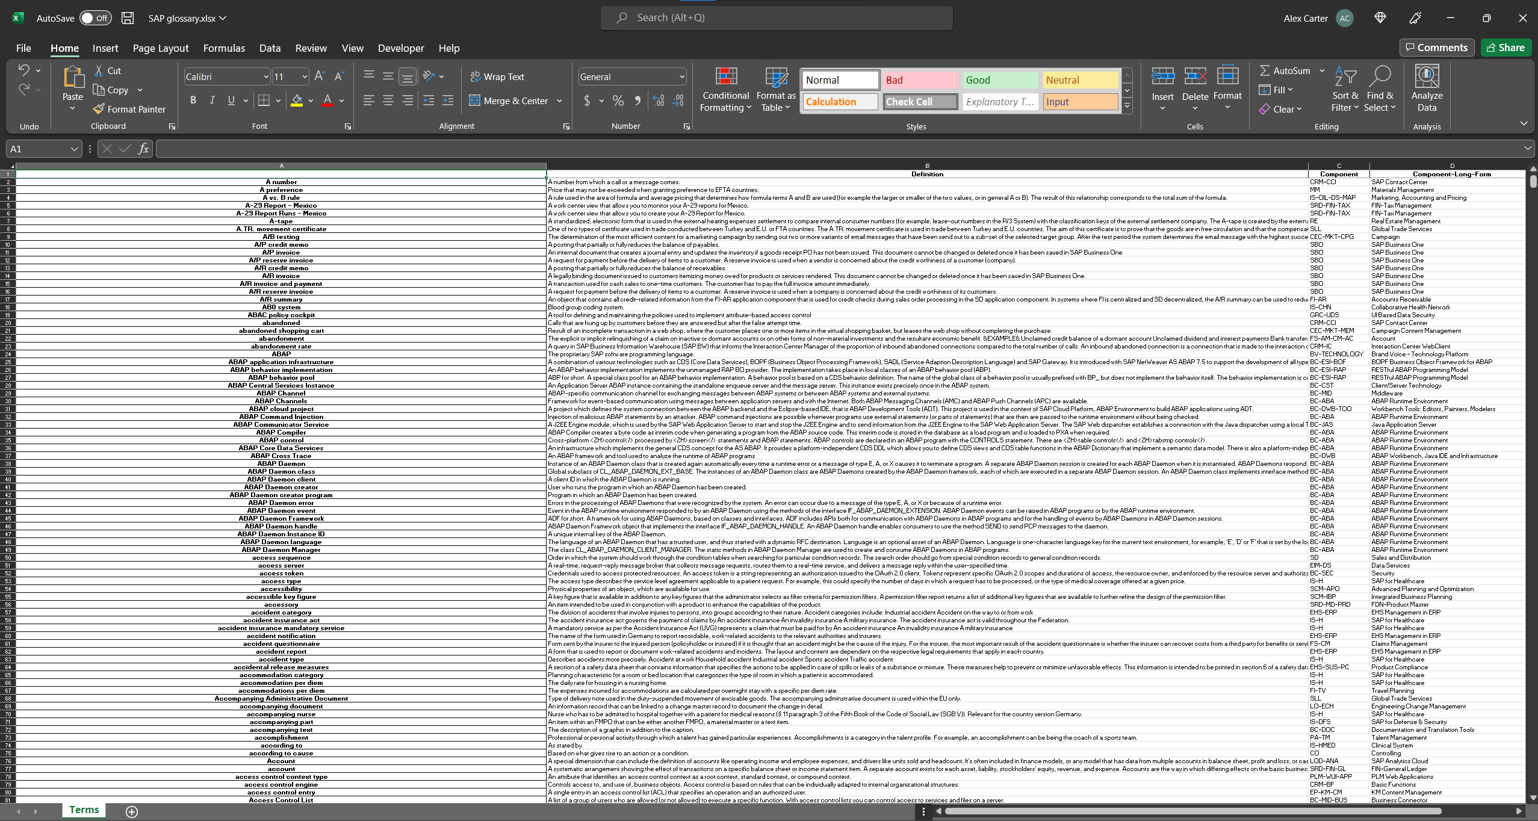Click the Format Painter brush icon
The width and height of the screenshot is (1538, 821).
coord(99,109)
